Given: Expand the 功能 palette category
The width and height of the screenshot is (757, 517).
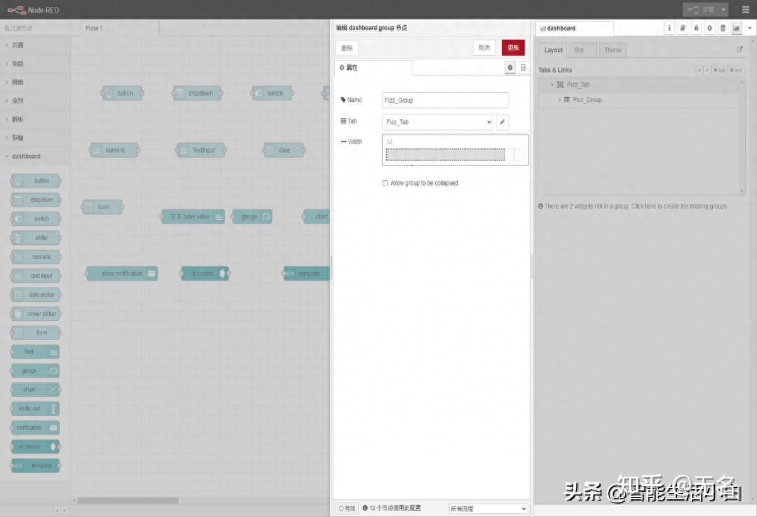Looking at the screenshot, I should (x=35, y=64).
